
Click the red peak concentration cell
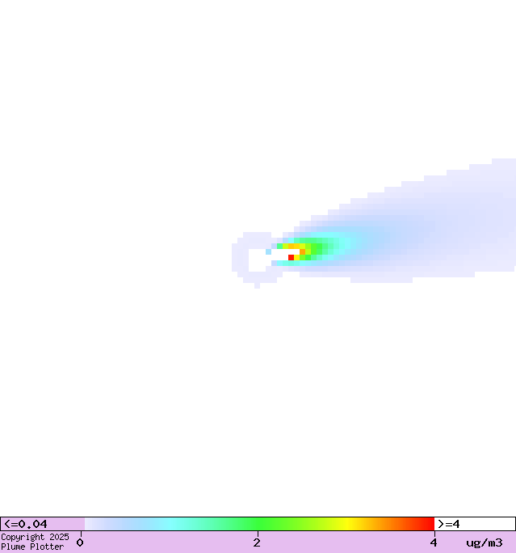(291, 257)
